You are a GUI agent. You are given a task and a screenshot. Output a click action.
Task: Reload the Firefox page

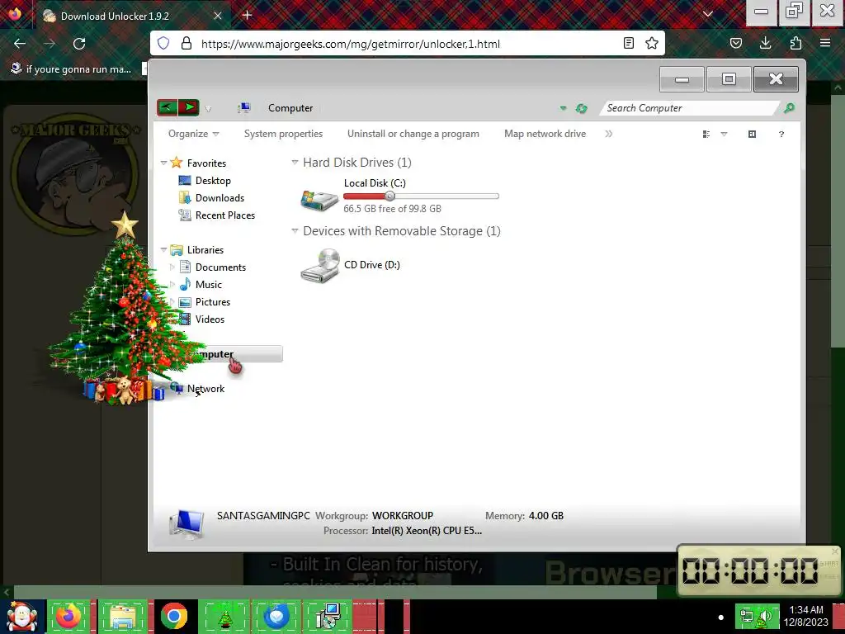pos(79,44)
